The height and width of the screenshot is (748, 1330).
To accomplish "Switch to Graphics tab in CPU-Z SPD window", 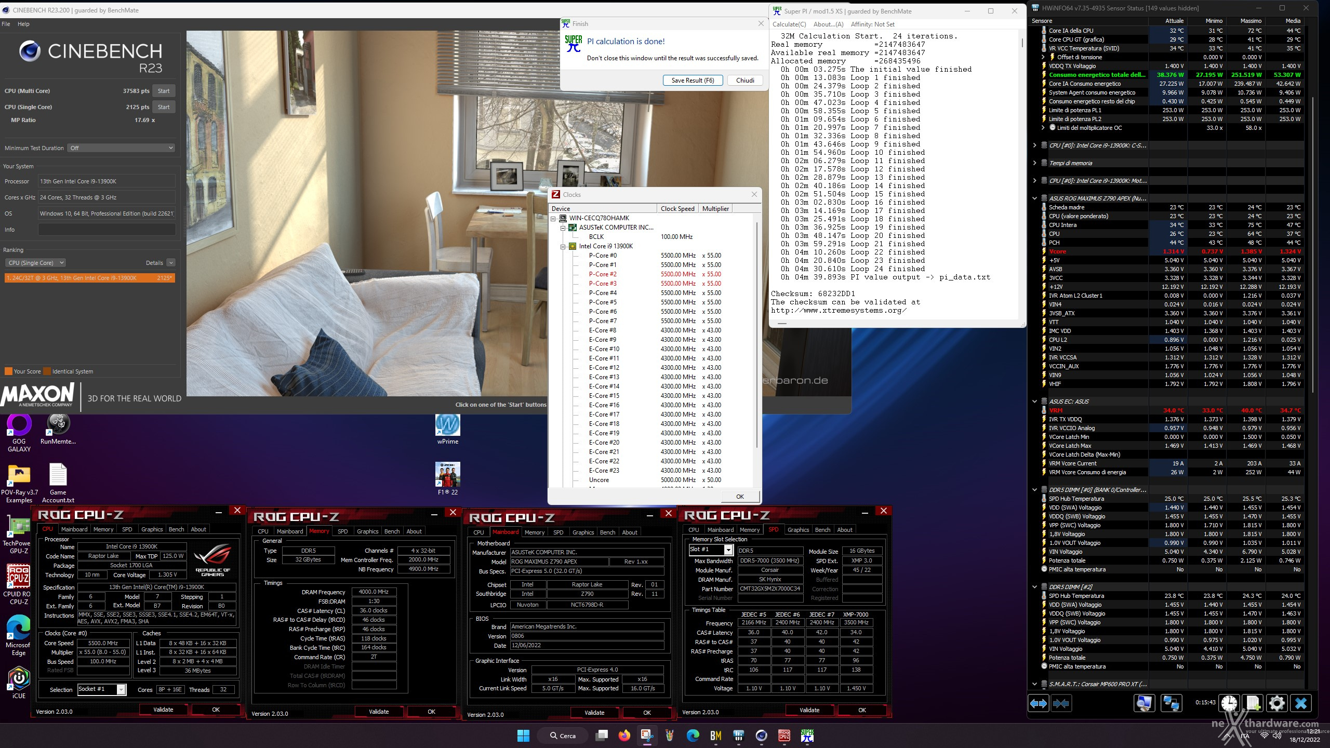I will pos(798,530).
